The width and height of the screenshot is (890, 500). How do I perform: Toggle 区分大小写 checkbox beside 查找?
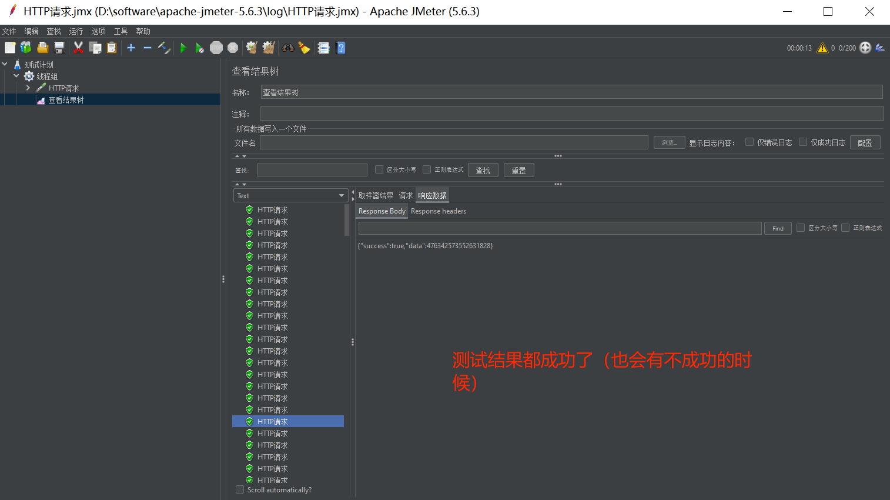379,169
